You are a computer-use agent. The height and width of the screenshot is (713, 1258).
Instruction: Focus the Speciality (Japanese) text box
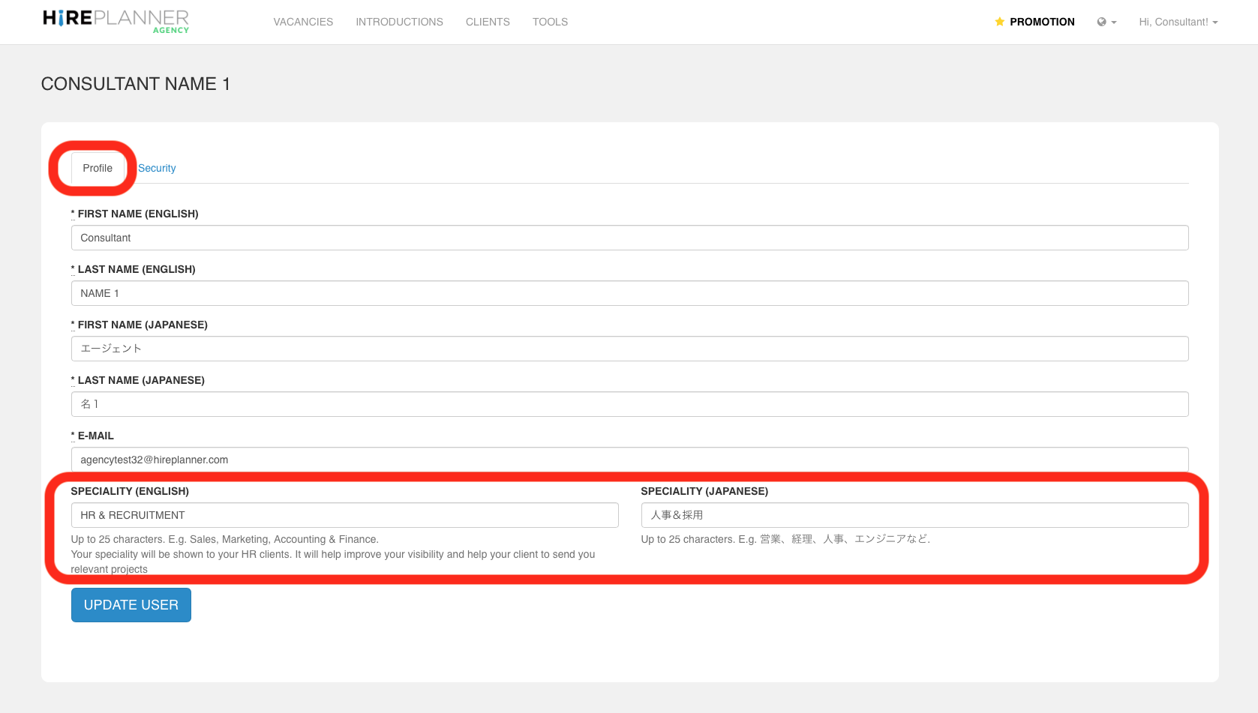[x=914, y=515]
